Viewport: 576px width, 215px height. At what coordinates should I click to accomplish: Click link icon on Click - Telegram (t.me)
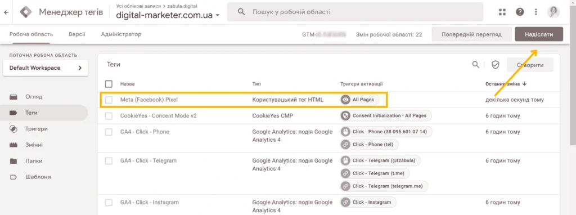(345, 173)
